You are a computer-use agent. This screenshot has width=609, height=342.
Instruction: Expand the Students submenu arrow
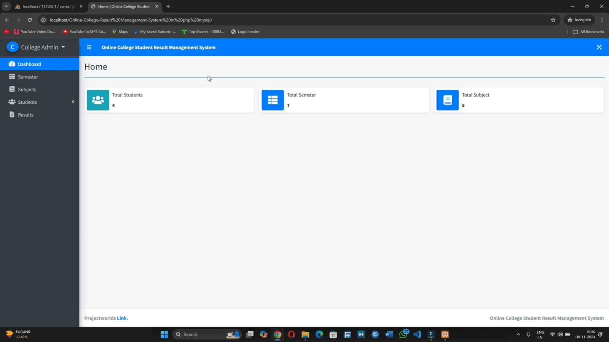(73, 102)
